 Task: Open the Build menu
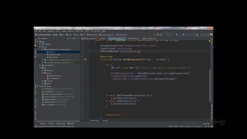coord(77,31)
